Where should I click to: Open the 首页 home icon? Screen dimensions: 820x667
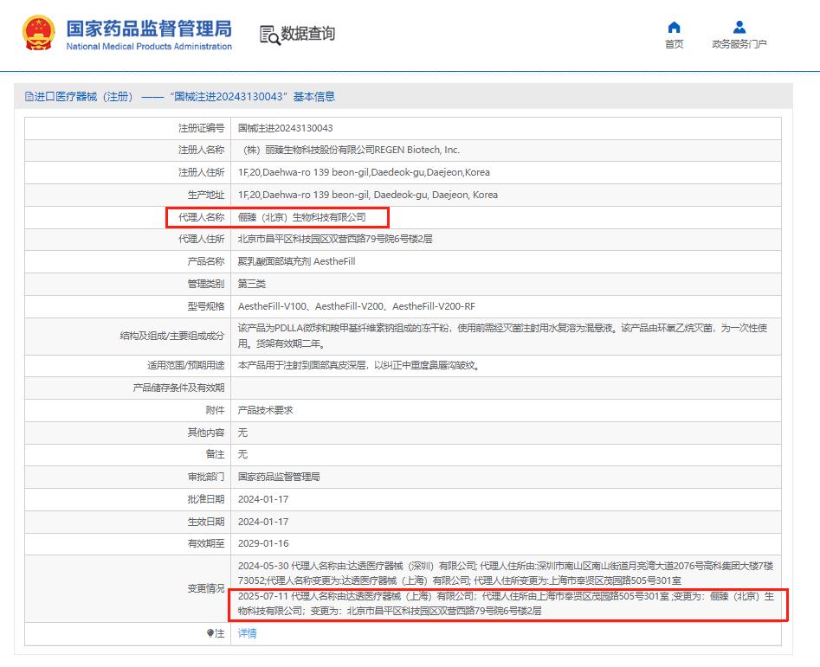click(x=674, y=27)
